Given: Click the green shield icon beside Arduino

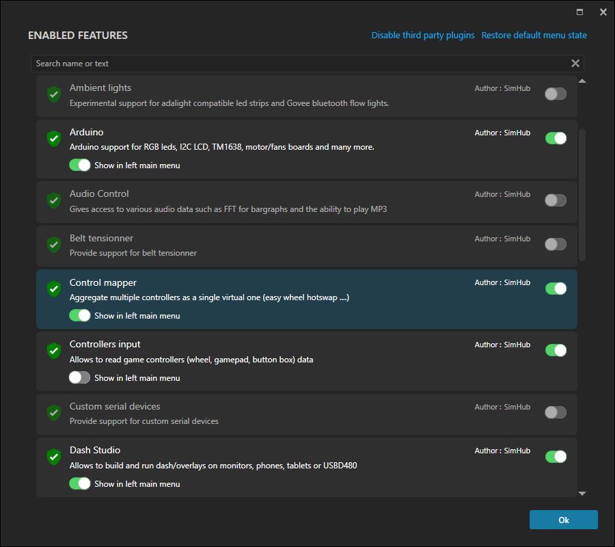Looking at the screenshot, I should (54, 139).
